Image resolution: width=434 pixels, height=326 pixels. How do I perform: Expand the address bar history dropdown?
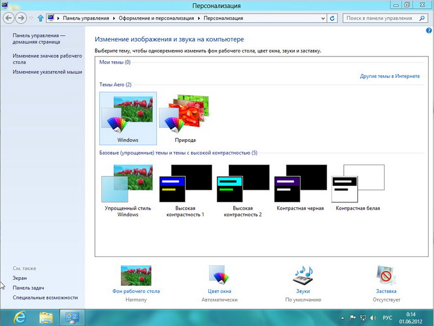point(323,18)
